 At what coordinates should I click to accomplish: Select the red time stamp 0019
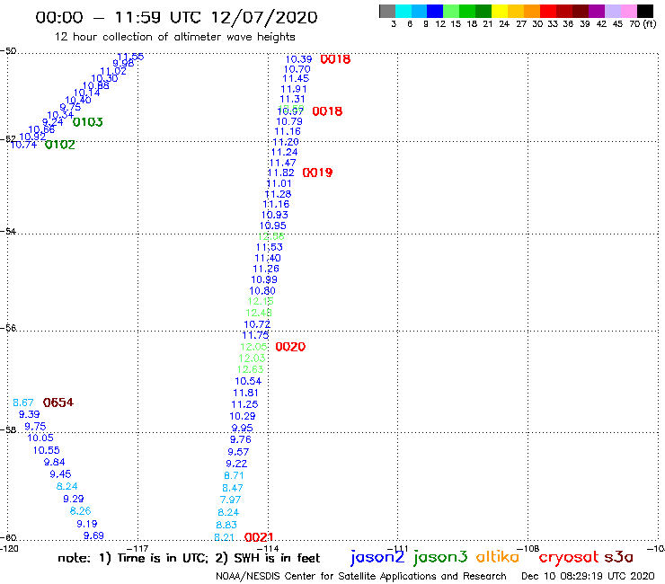point(317,173)
